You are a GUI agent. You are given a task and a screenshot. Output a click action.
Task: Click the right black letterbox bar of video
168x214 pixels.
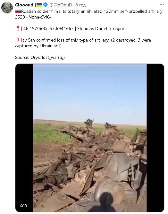click(x=155, y=138)
